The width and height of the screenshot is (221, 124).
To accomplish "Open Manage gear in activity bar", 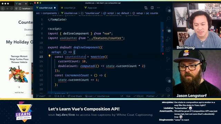I will (168, 90).
